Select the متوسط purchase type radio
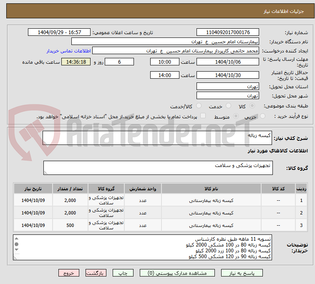This screenshot has height=284, width=315. [236, 116]
